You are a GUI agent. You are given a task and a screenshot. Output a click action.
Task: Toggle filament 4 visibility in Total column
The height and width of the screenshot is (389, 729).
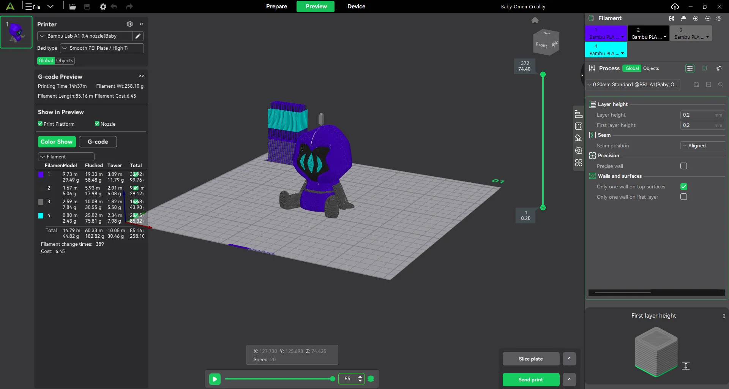136,215
